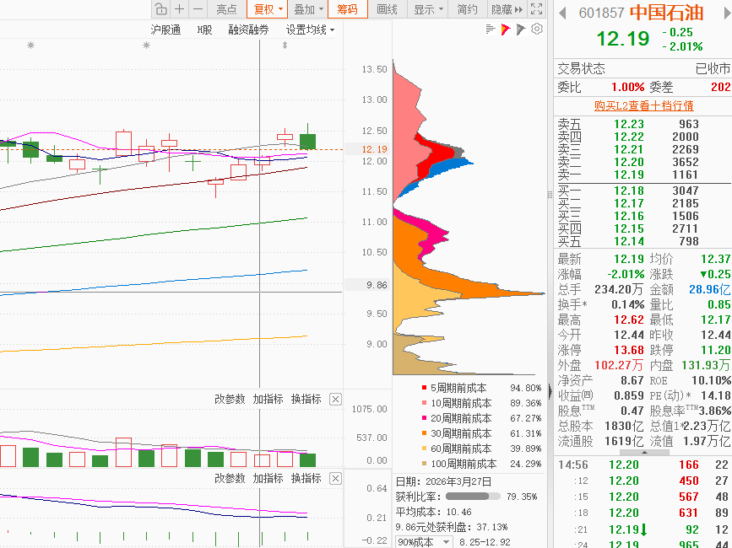732x548 pixels.
Task: Activate 画线 drawing tools
Action: 387,9
